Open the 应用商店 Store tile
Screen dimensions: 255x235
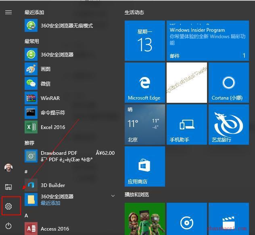[x=145, y=166]
